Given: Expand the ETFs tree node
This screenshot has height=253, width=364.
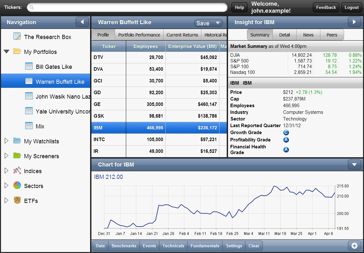Looking at the screenshot, I should (x=7, y=200).
